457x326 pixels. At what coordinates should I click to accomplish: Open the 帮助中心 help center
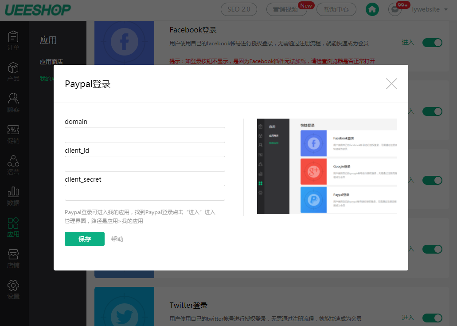[336, 9]
